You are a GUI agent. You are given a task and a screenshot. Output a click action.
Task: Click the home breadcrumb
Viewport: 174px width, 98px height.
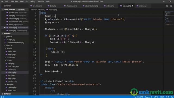tap(41, 10)
